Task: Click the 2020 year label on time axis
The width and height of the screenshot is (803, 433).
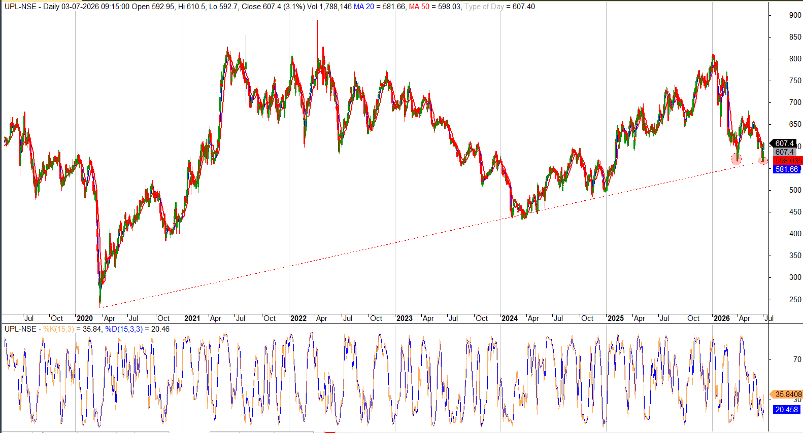Action: tap(85, 318)
